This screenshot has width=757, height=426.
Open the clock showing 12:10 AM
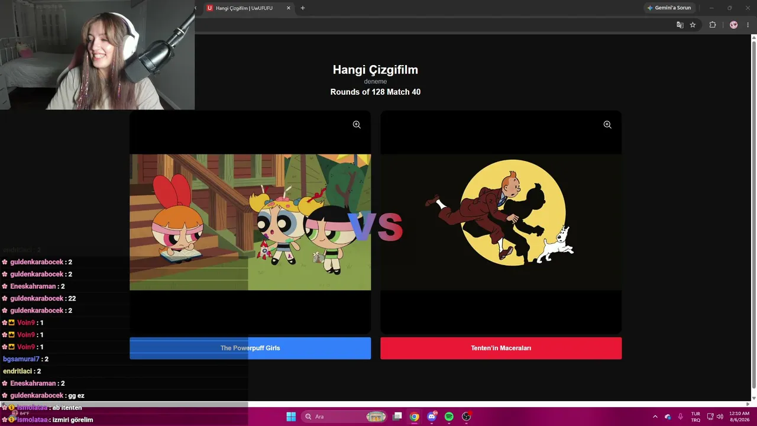pos(739,417)
